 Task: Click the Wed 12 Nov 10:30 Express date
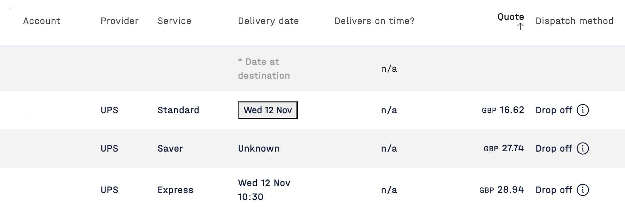[264, 190]
